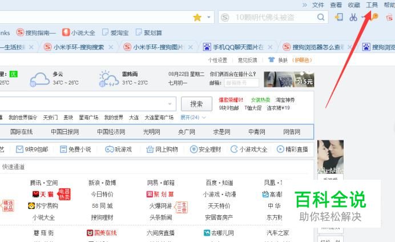Click 小游戏大全 icon
This screenshot has height=242, width=395.
pyautogui.click(x=234, y=150)
